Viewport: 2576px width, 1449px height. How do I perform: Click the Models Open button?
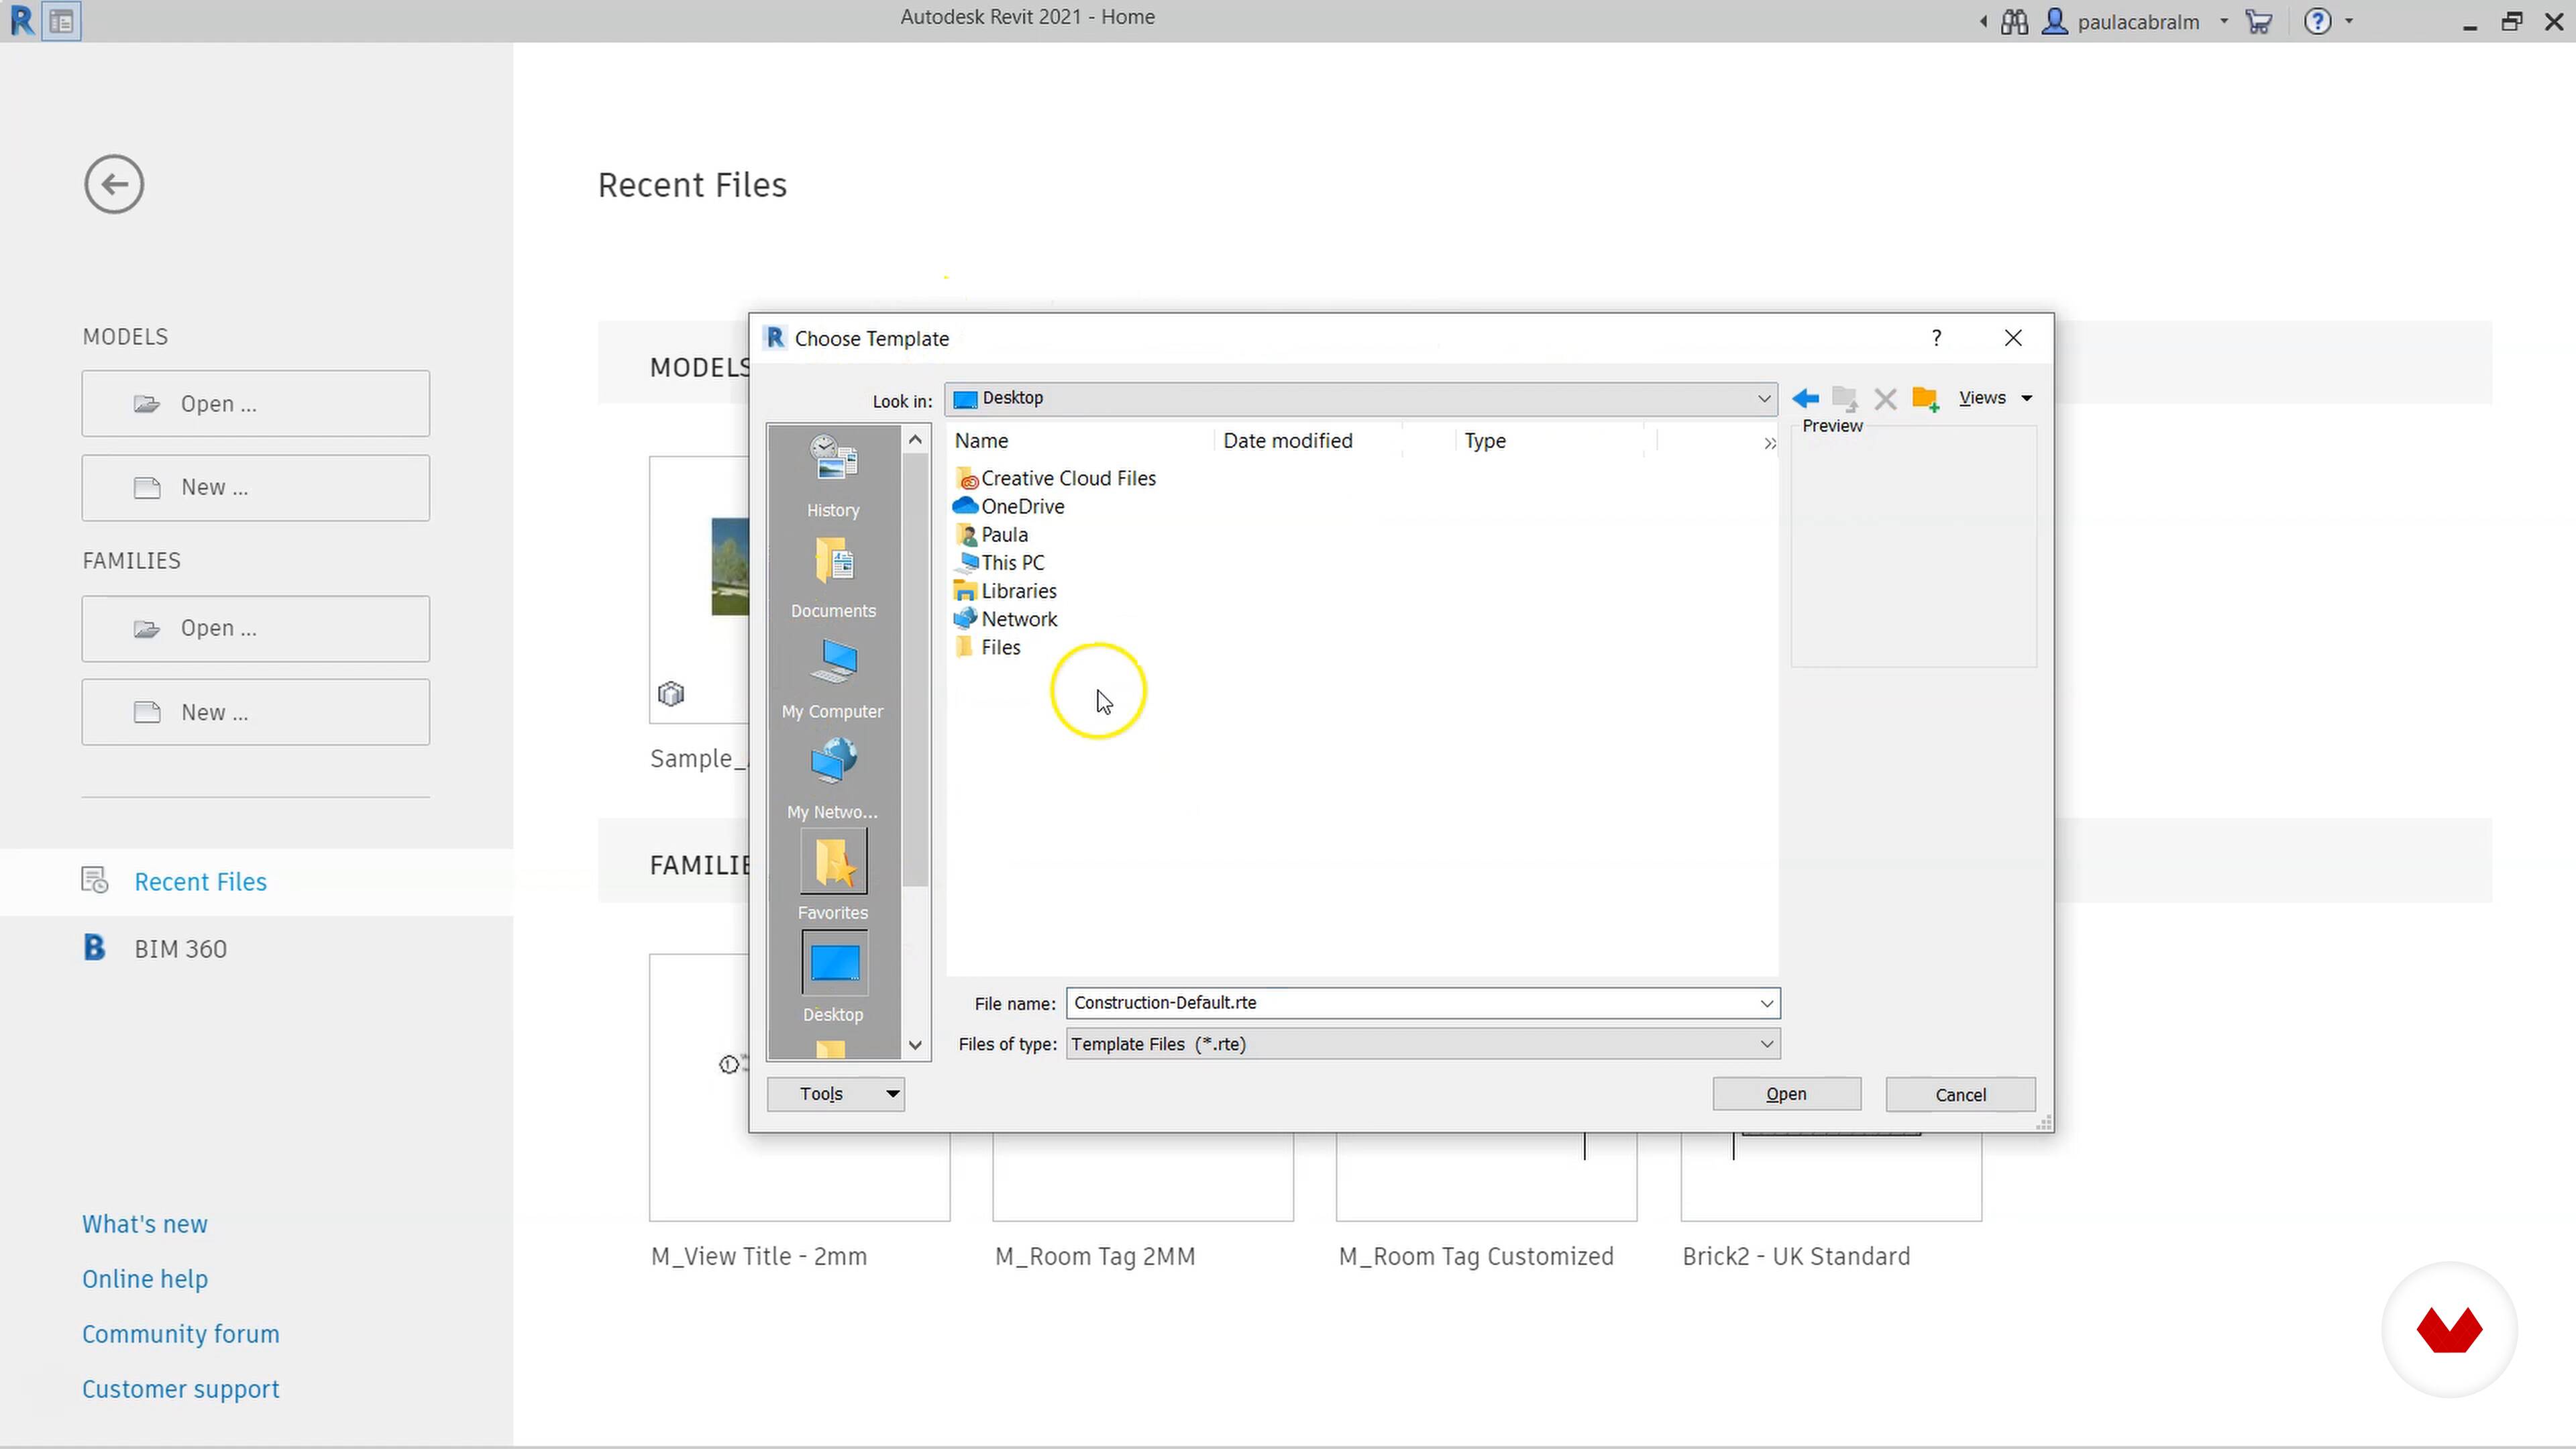256,403
